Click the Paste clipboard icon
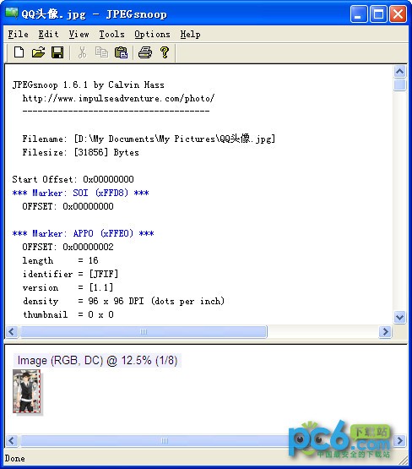Viewport: 412px width, 469px height. (x=121, y=52)
